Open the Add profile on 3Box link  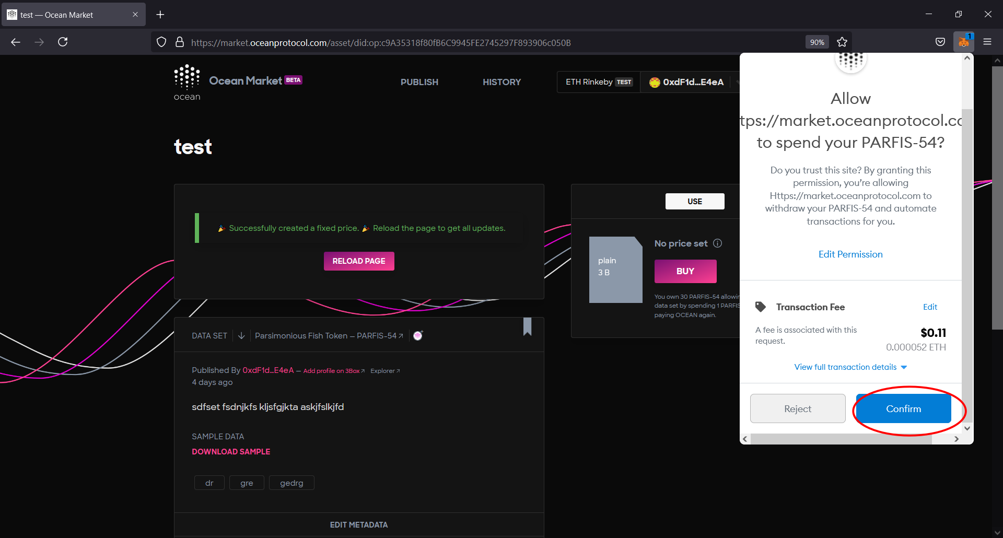pos(334,371)
